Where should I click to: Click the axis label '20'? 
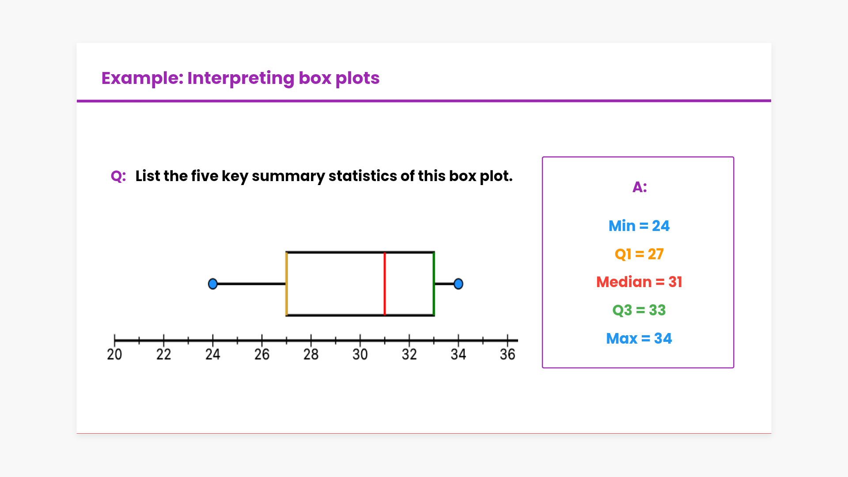coord(114,354)
